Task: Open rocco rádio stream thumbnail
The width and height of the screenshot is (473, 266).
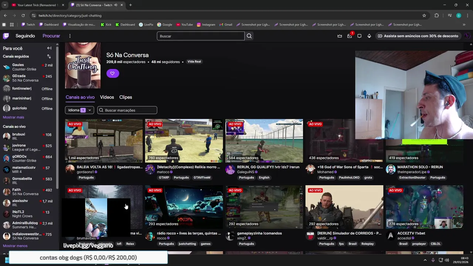Action: tap(184, 207)
